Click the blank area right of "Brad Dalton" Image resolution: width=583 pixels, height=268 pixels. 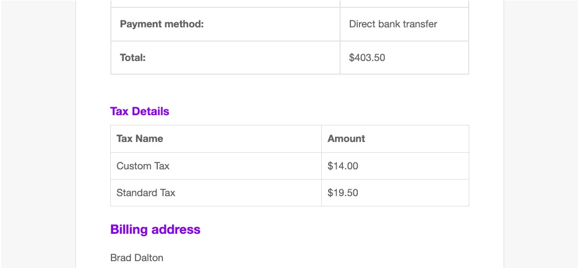(x=320, y=258)
